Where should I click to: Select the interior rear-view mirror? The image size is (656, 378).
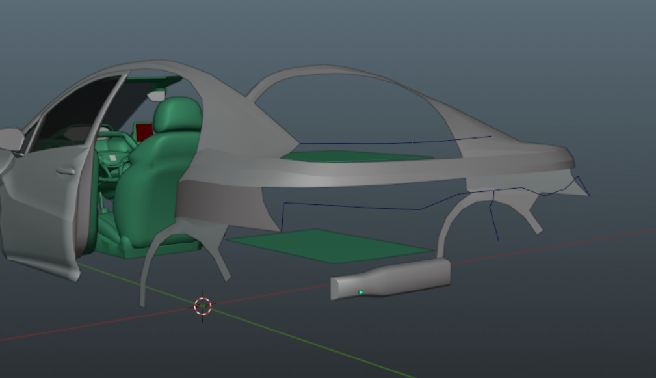tap(157, 96)
